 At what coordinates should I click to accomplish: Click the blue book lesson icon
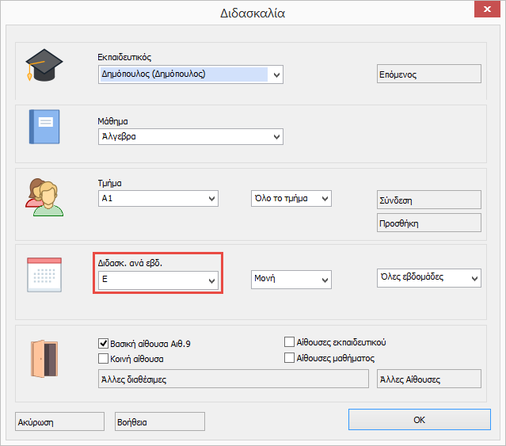(x=44, y=125)
